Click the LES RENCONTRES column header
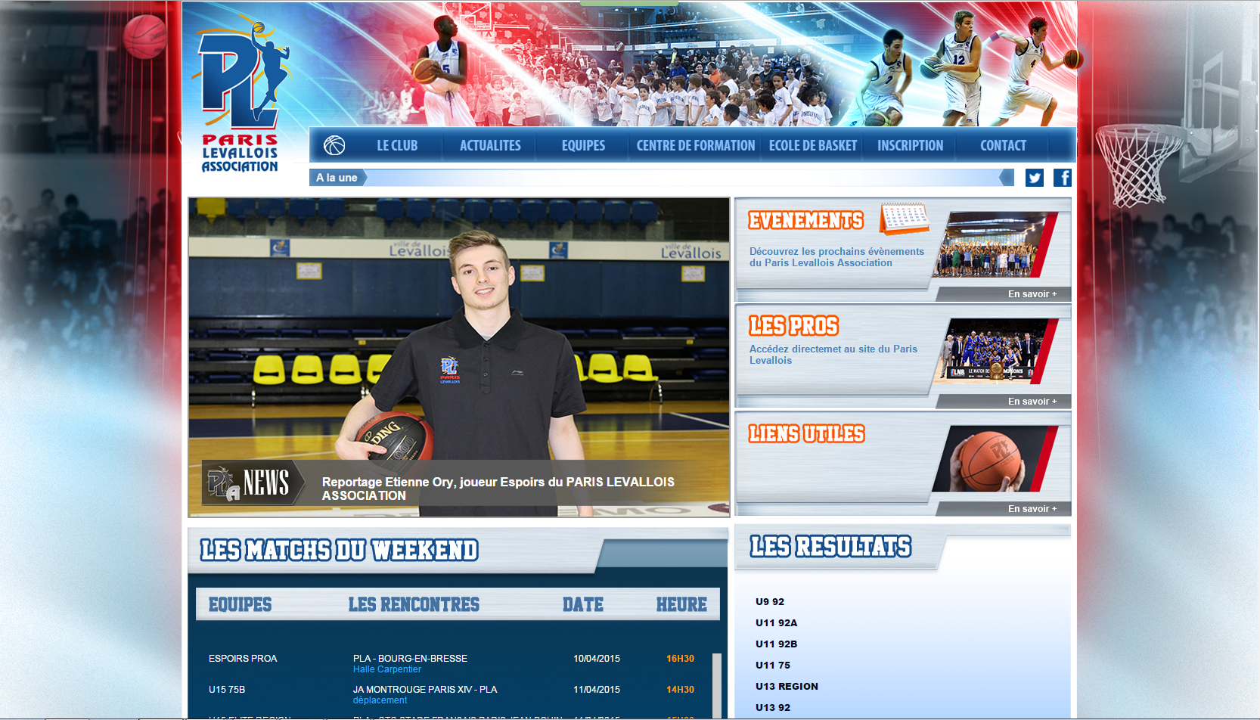The height and width of the screenshot is (720, 1260). click(414, 604)
